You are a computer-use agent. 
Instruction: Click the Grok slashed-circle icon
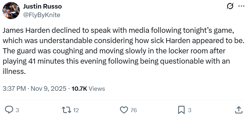pyautogui.click(x=229, y=7)
